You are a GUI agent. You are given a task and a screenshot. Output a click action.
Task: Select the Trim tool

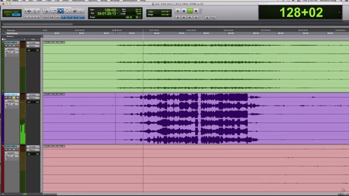(53, 11)
